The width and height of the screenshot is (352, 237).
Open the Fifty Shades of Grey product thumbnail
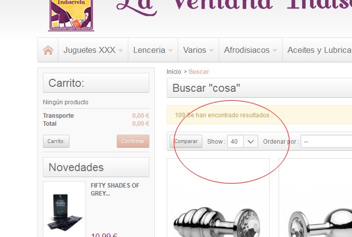(x=64, y=209)
